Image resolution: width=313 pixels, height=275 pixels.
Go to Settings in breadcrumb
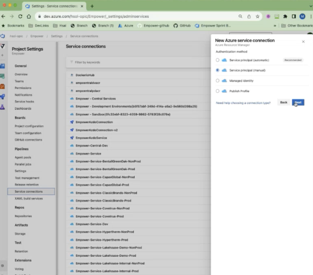(x=57, y=36)
